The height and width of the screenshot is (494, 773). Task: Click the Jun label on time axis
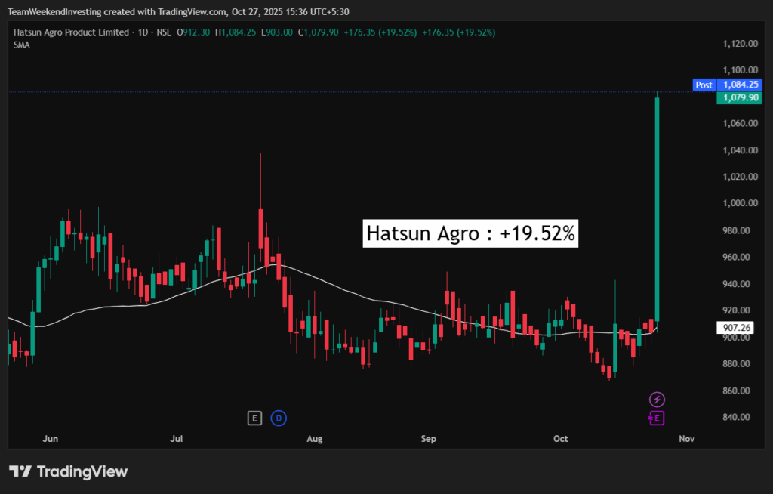pos(51,439)
